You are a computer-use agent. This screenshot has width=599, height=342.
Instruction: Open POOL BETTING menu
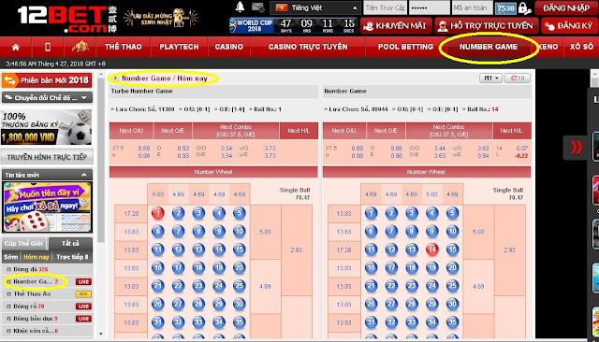click(x=405, y=47)
